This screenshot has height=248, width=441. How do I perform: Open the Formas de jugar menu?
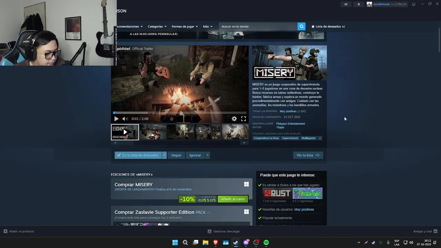tap(185, 27)
